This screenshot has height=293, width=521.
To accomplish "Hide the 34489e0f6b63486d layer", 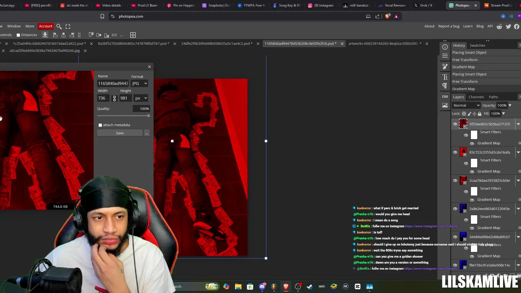I will point(455,237).
